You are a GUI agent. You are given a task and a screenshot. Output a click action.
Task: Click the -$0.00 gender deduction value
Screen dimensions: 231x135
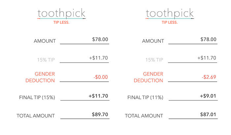(101, 77)
